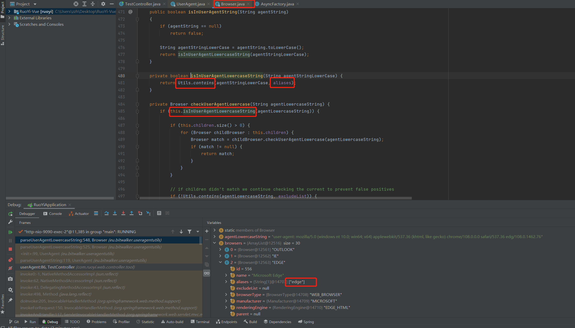Expand browser entry 0 OUTLOOK
This screenshot has width=575, height=328.
coord(220,249)
